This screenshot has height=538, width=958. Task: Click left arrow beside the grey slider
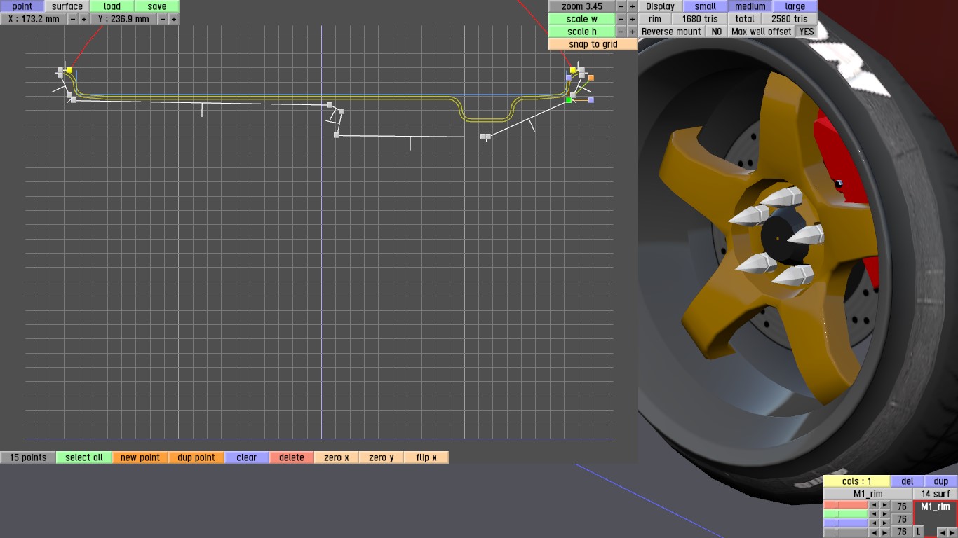(874, 532)
